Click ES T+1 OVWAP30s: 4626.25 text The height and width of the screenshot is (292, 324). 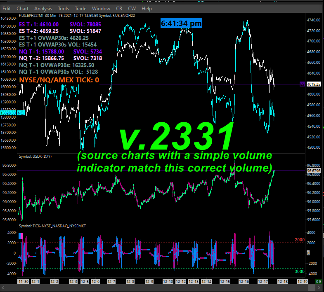[x=54, y=38]
